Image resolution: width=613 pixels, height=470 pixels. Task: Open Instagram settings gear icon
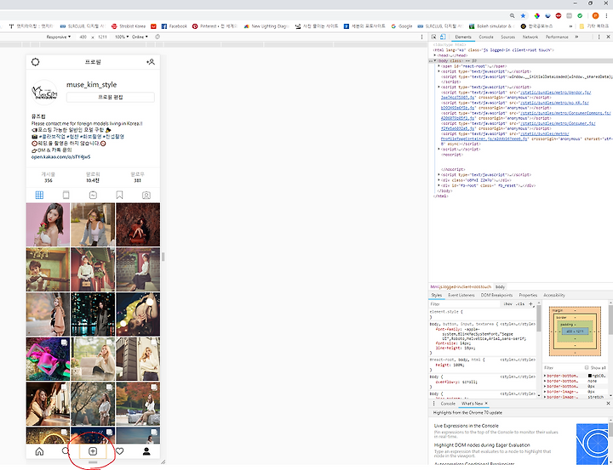pyautogui.click(x=35, y=62)
